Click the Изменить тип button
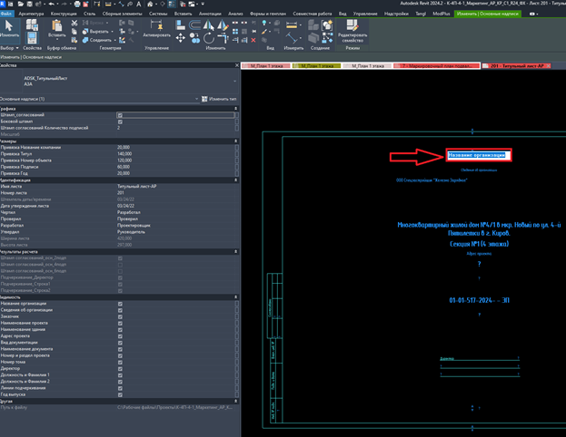 (x=219, y=99)
